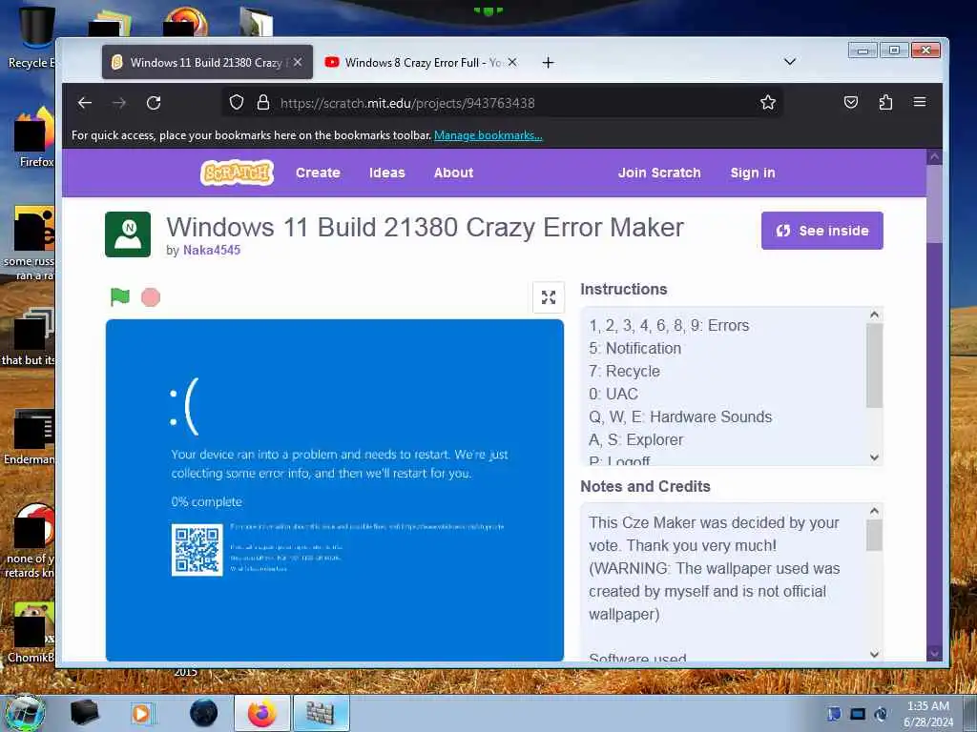Close the Windows 8 Crazy Error tab
Viewport: 977px width, 732px height.
coord(512,62)
